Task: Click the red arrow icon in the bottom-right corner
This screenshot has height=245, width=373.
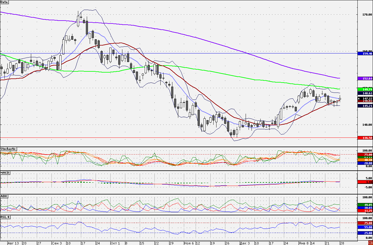Action: tap(370, 243)
